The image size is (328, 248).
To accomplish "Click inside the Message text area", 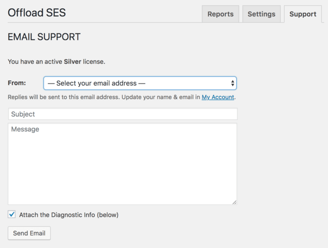I will pos(123,164).
